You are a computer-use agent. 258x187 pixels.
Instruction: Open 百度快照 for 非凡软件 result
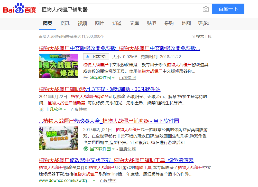tap(79, 109)
